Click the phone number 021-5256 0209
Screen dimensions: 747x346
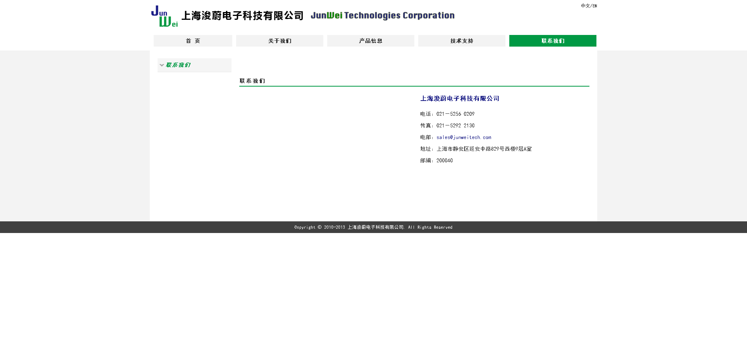coord(455,114)
